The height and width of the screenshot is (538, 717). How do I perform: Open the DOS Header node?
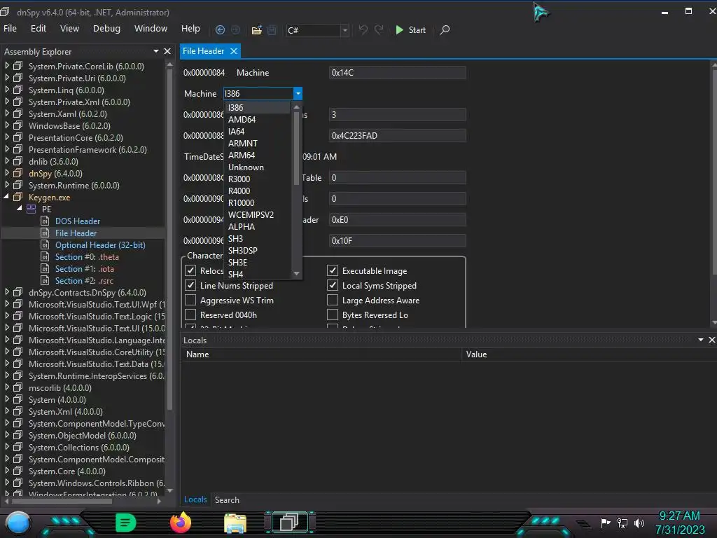(x=77, y=221)
